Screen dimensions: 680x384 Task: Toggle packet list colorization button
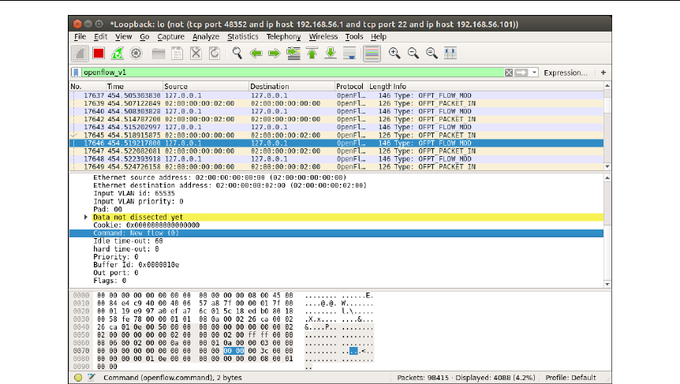pos(372,53)
